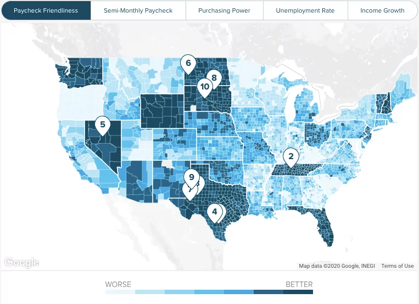Switch to the Semi-Monthly Paycheck tab
This screenshot has width=419, height=304.
coord(138,10)
